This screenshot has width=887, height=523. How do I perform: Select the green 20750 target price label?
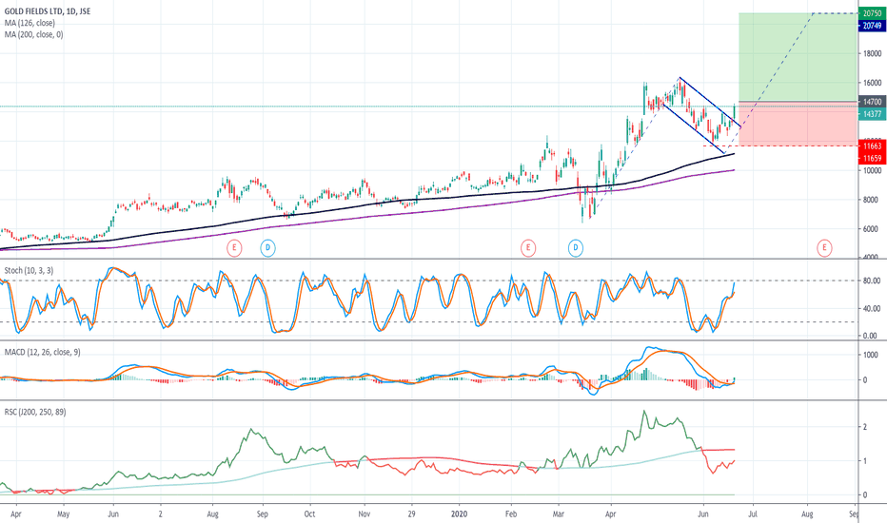pyautogui.click(x=872, y=13)
